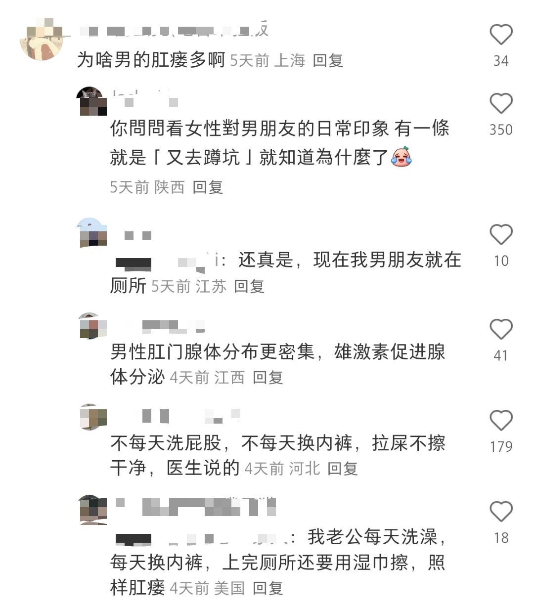This screenshot has width=534, height=606.
Task: Open avatar of the 美国 commenter
Action: click(x=93, y=509)
